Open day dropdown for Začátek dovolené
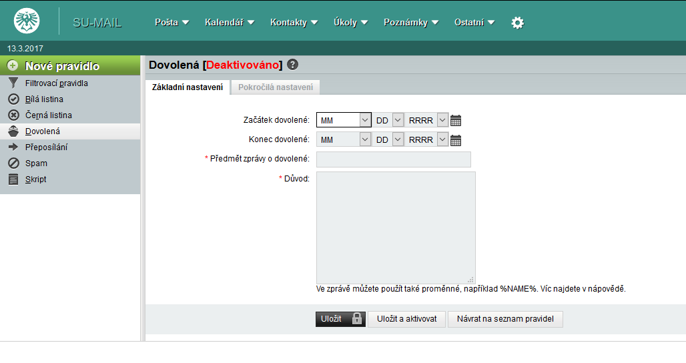 click(388, 120)
